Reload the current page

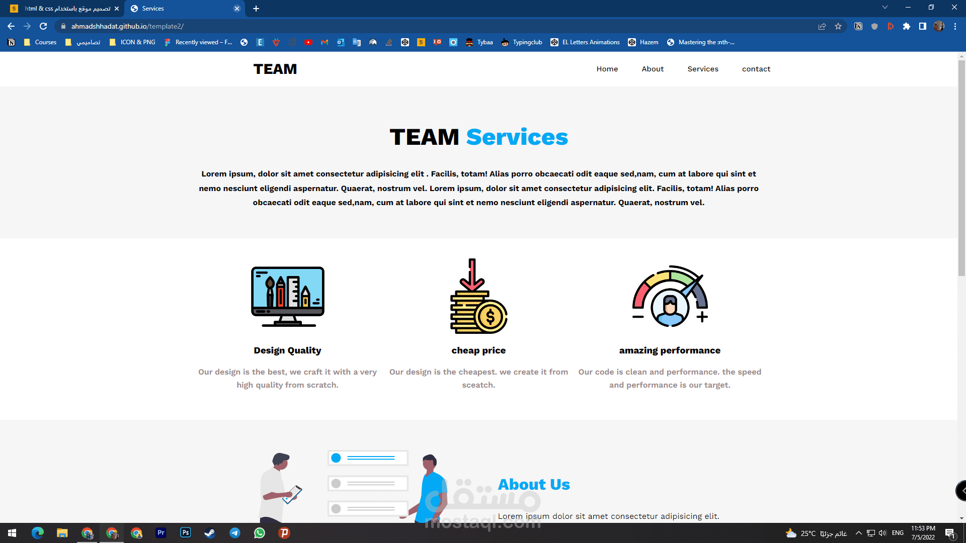click(44, 26)
